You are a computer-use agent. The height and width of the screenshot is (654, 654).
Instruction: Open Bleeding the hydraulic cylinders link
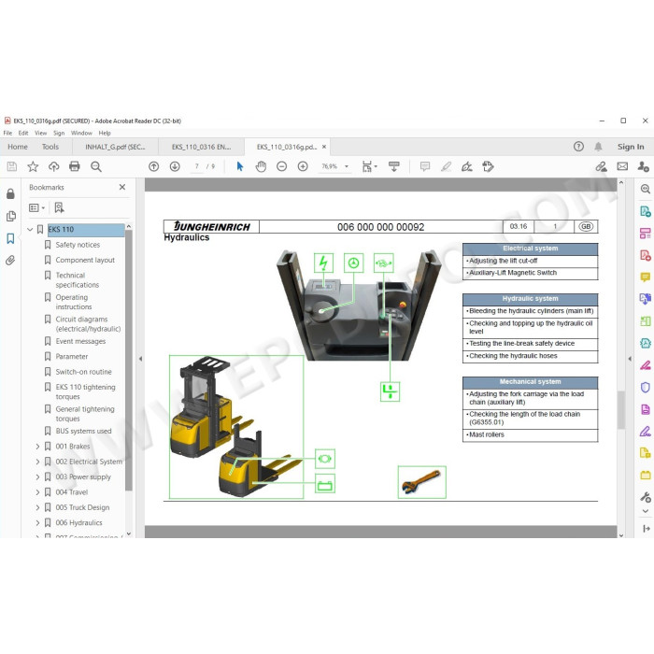click(x=531, y=311)
